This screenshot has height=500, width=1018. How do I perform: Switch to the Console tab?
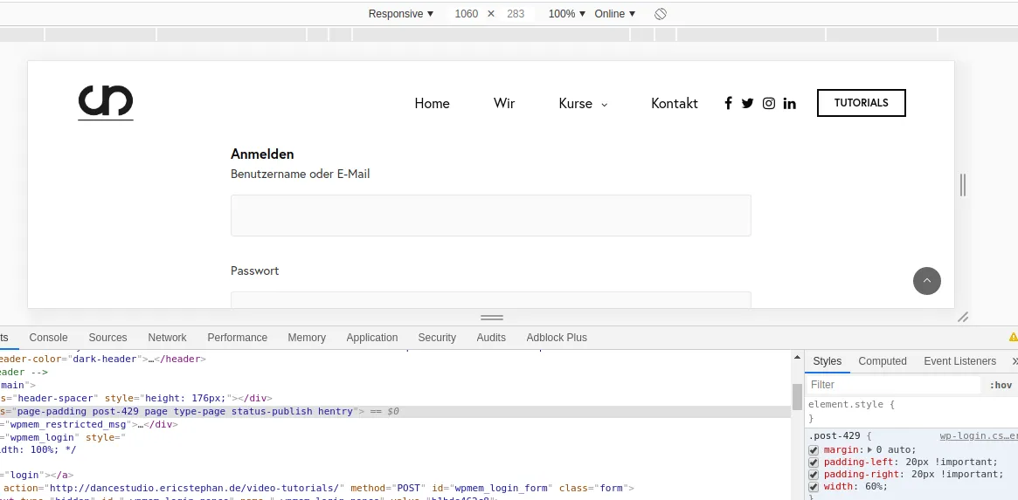pos(49,337)
